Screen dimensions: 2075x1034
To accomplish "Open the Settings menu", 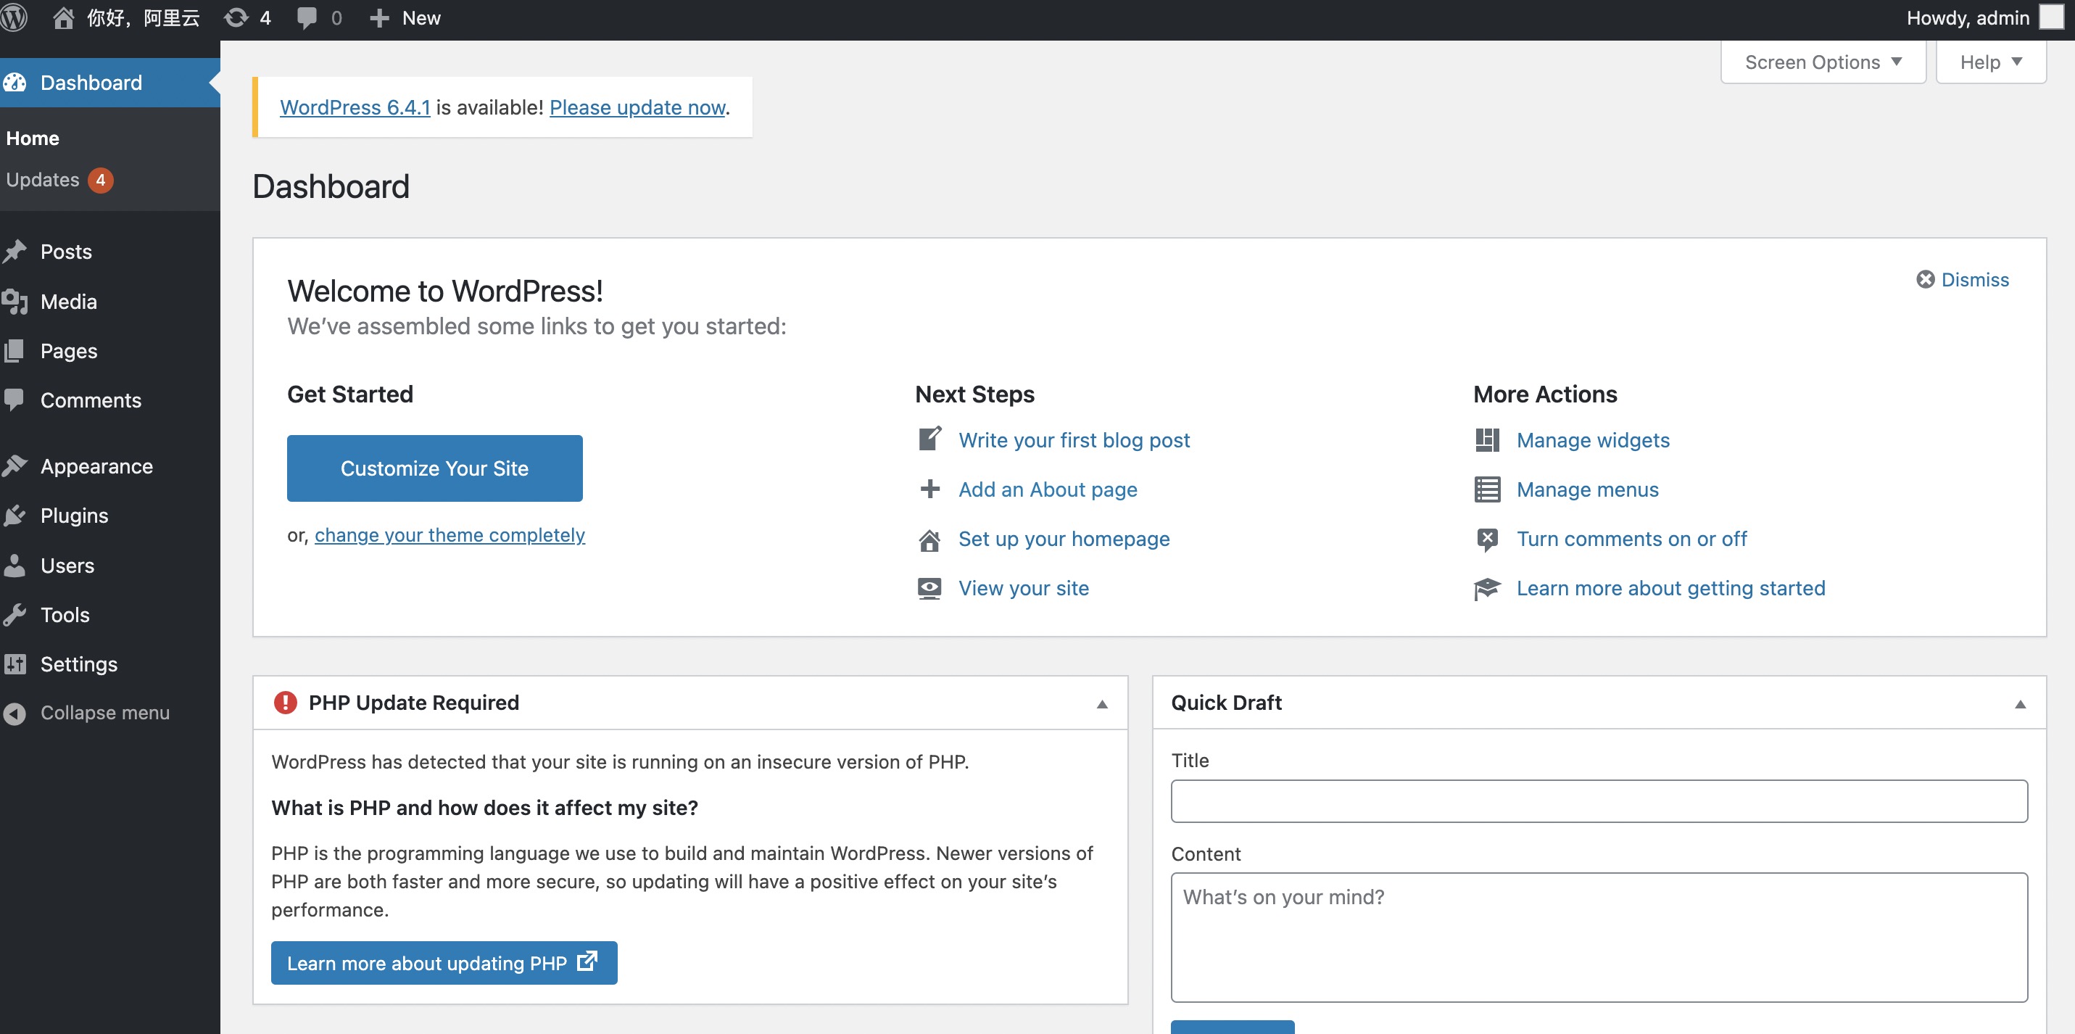I will point(79,663).
